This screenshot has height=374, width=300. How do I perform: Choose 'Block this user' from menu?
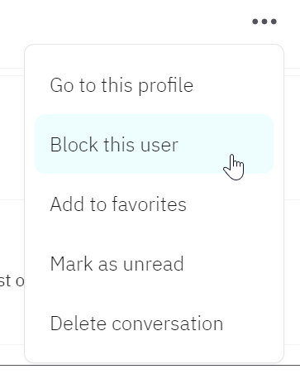155,144
